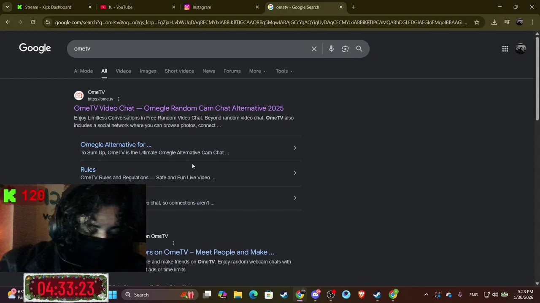The image size is (540, 303).
Task: Expand the Tools dropdown
Action: (x=284, y=71)
